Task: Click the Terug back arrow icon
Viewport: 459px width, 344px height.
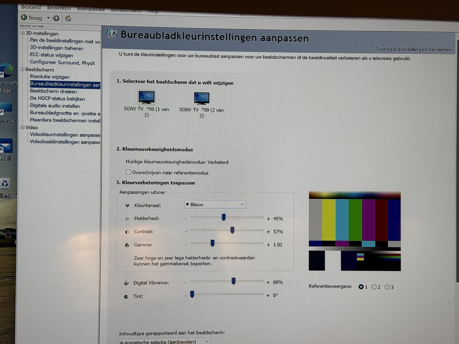Action: [24, 18]
